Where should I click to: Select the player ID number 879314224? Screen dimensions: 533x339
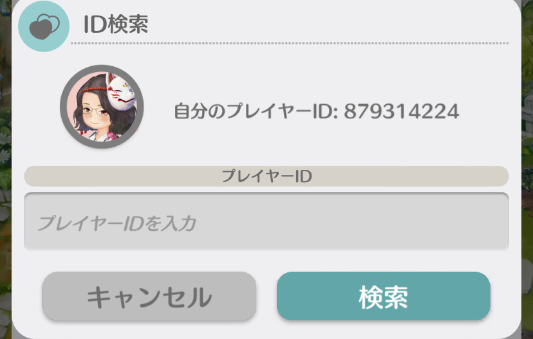pyautogui.click(x=402, y=111)
